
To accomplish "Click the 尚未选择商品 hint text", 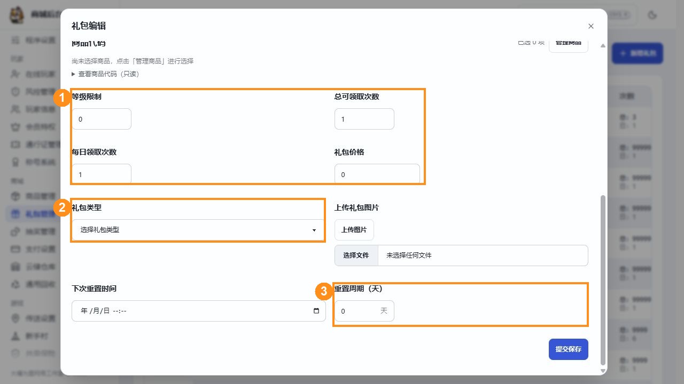I will [x=133, y=61].
